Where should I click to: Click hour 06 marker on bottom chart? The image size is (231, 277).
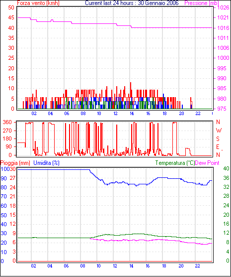point(66,266)
